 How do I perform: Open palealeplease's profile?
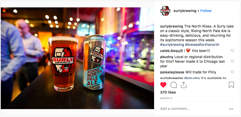coord(172,72)
